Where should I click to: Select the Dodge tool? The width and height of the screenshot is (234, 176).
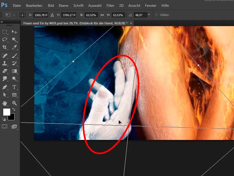pyautogui.click(x=14, y=79)
